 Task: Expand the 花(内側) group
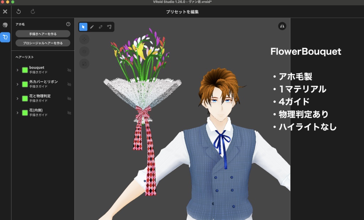click(17, 113)
